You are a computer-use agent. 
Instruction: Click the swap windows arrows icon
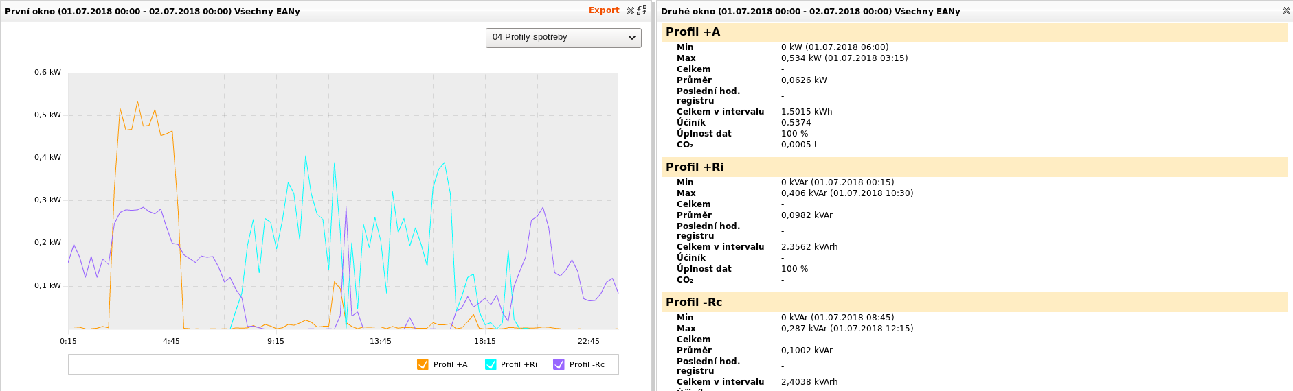[642, 10]
